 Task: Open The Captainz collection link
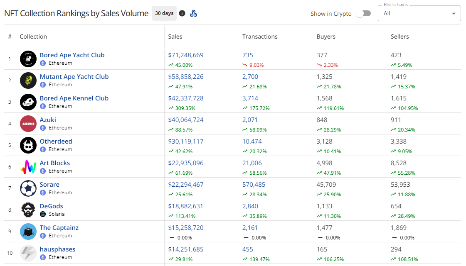(x=59, y=228)
